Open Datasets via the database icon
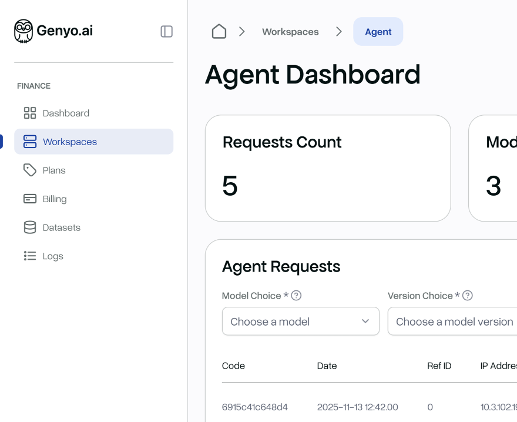The height and width of the screenshot is (422, 517). (29, 227)
